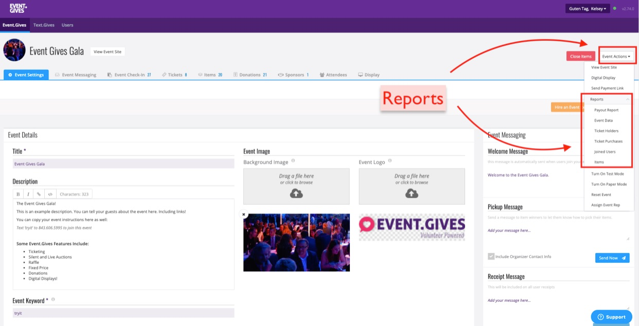Click inside the Description editor text area
This screenshot has width=639, height=326.
point(123,244)
